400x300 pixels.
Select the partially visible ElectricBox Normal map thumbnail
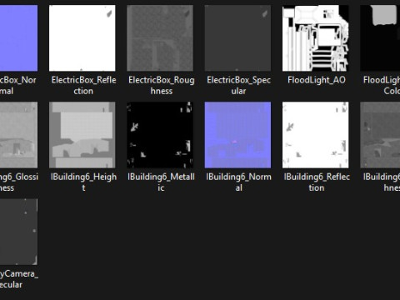pos(18,38)
